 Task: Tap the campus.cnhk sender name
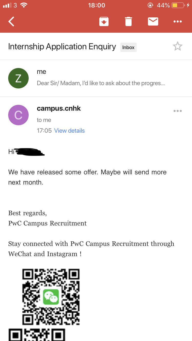(x=59, y=108)
